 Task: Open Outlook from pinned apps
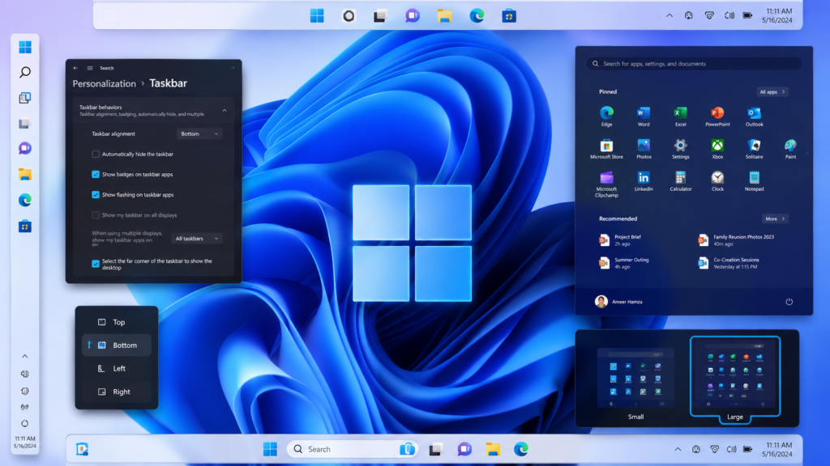(755, 116)
